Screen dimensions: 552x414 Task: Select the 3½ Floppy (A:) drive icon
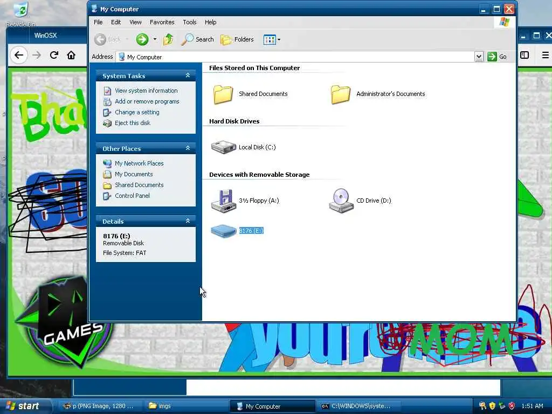[x=224, y=201]
